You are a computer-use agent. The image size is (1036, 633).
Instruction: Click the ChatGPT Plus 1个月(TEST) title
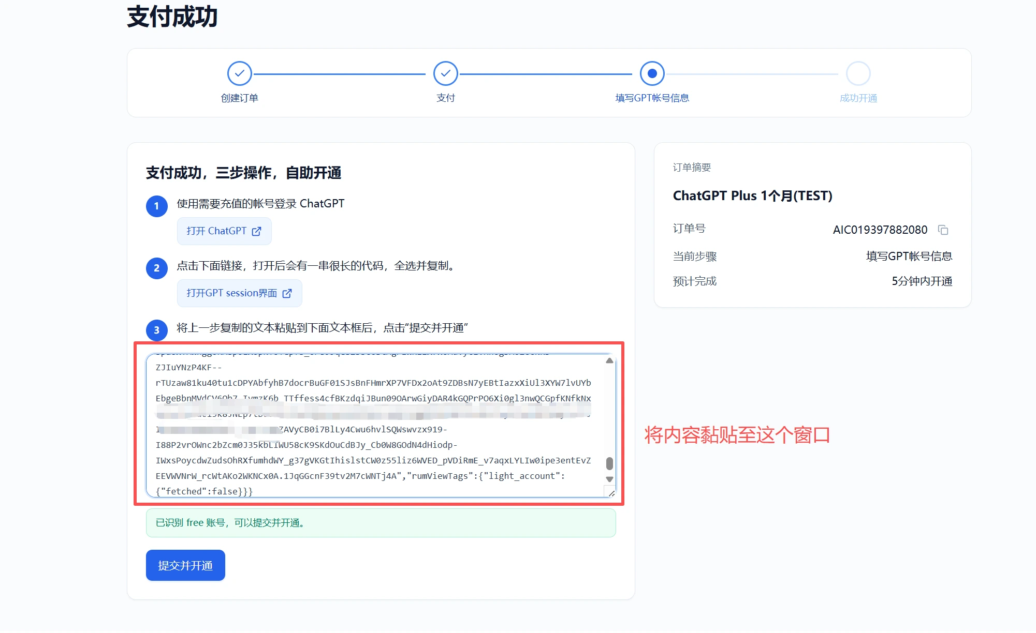pyautogui.click(x=752, y=195)
